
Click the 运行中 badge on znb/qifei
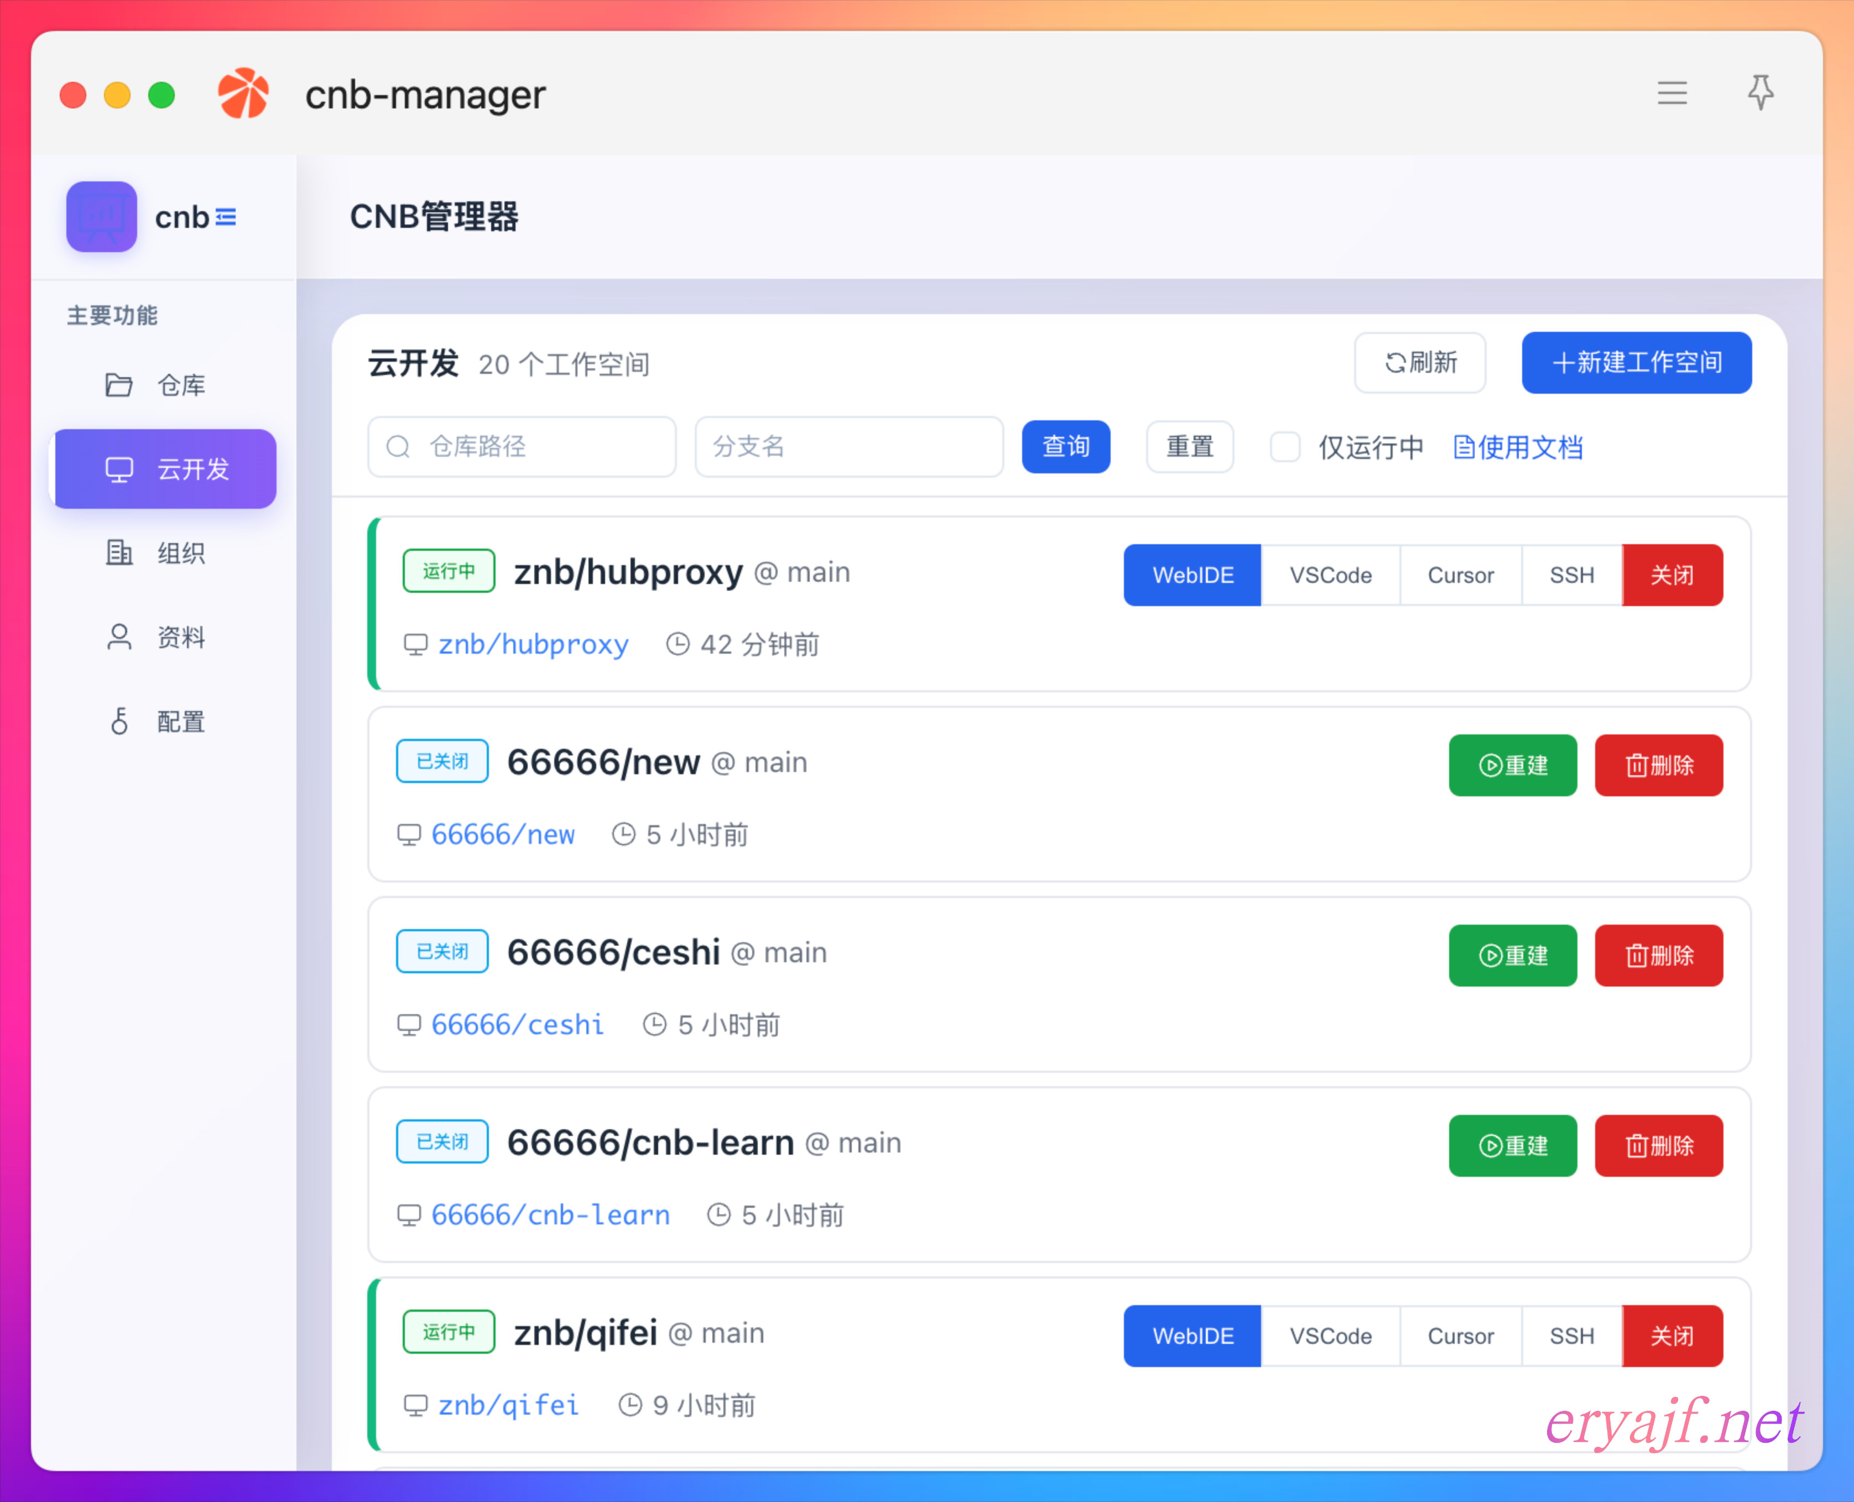[x=448, y=1332]
